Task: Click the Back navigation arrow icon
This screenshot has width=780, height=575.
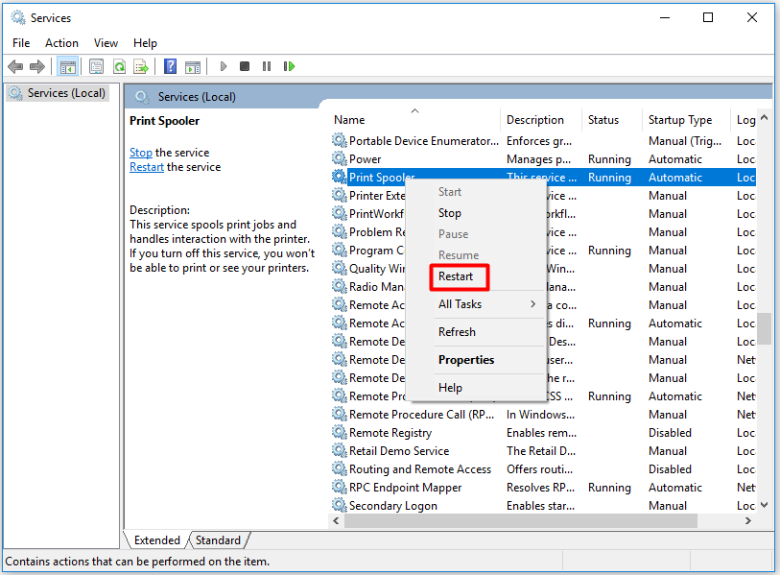Action: pos(15,65)
